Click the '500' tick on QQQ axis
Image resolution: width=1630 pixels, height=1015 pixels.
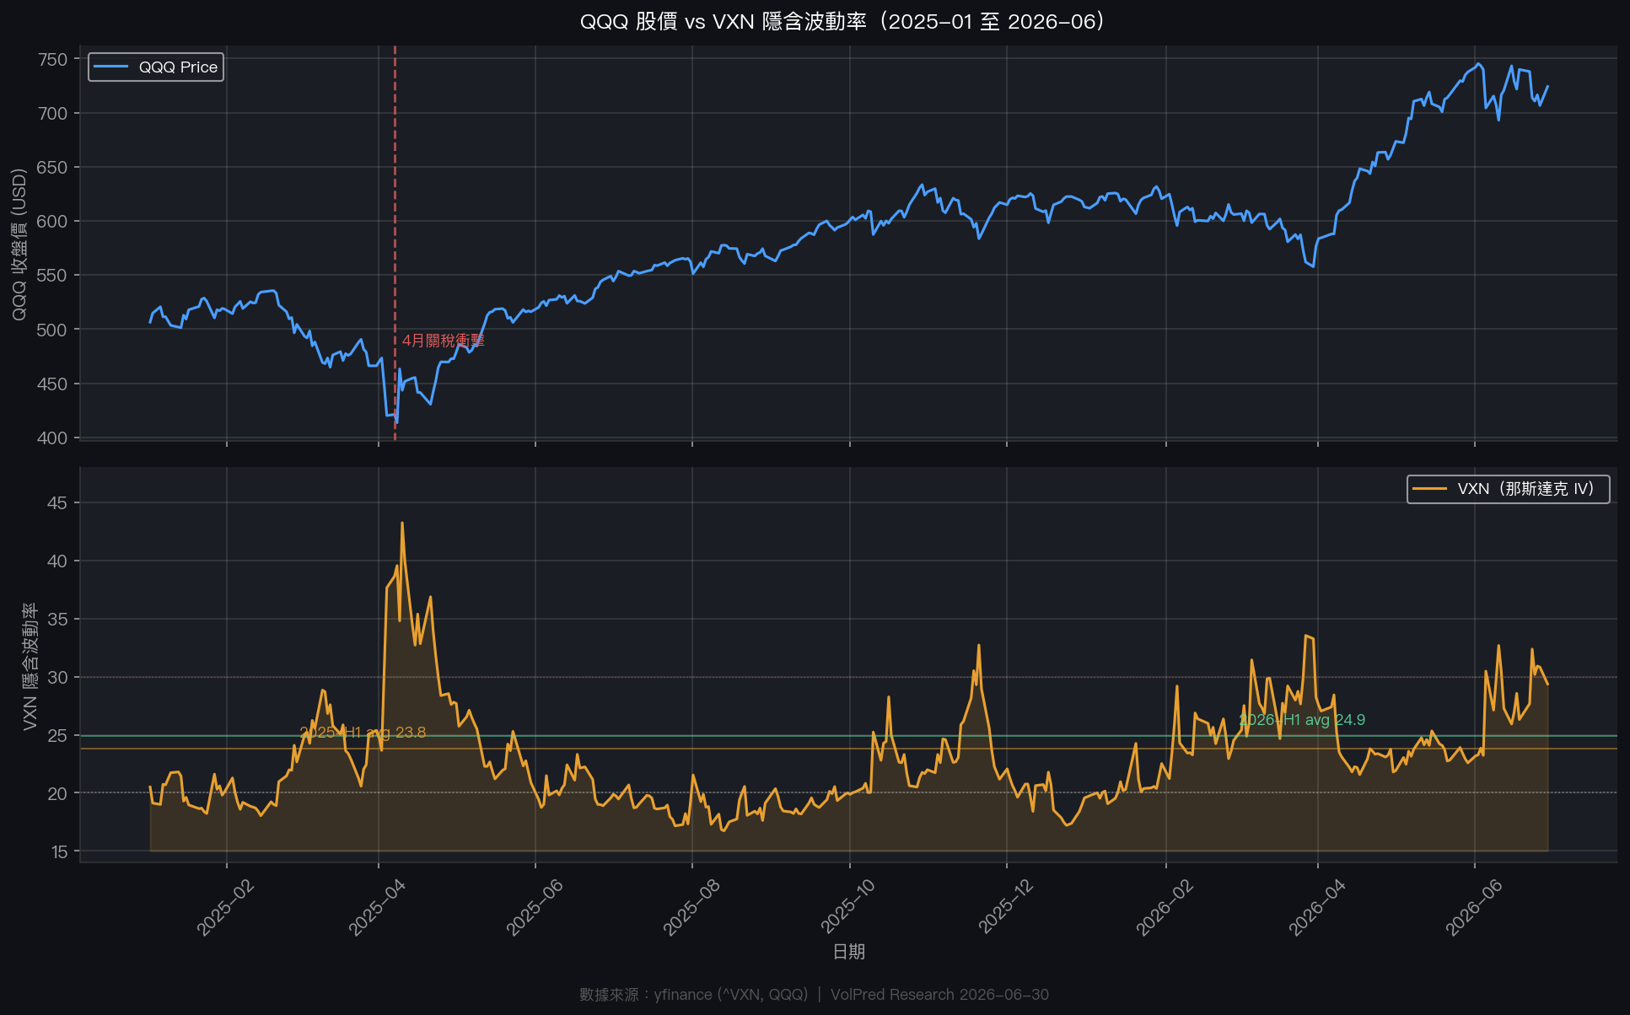[52, 330]
